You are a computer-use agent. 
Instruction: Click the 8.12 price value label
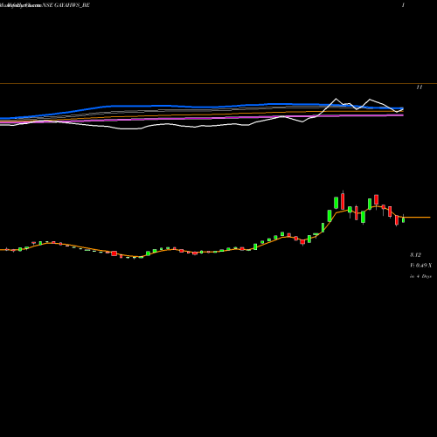(415, 255)
